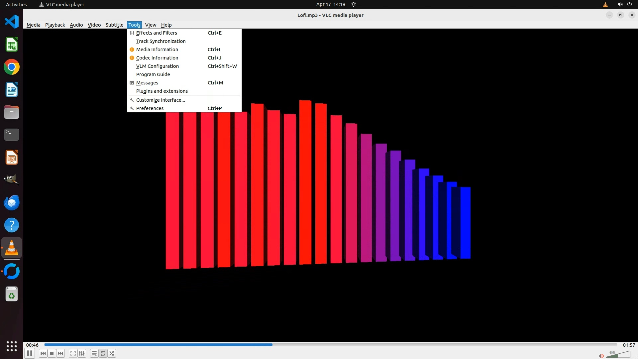Skip to previous track

(x=43, y=353)
